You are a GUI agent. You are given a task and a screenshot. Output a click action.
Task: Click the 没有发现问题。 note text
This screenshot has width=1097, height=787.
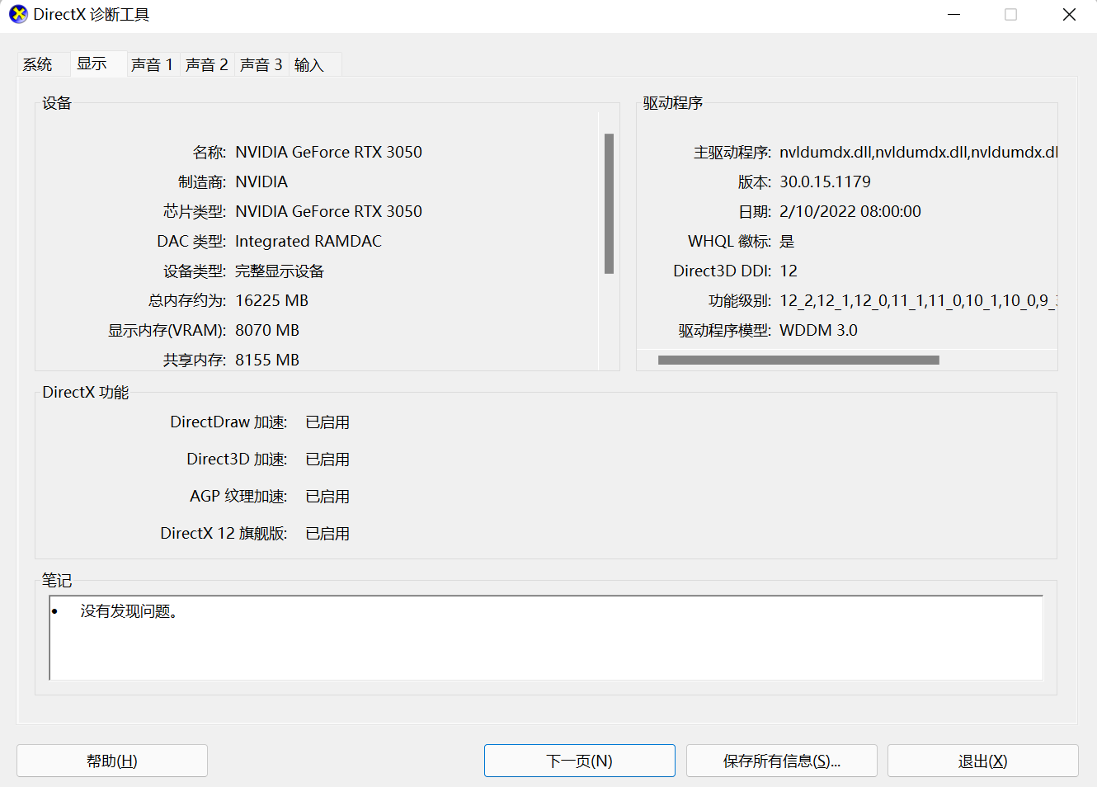pos(129,611)
